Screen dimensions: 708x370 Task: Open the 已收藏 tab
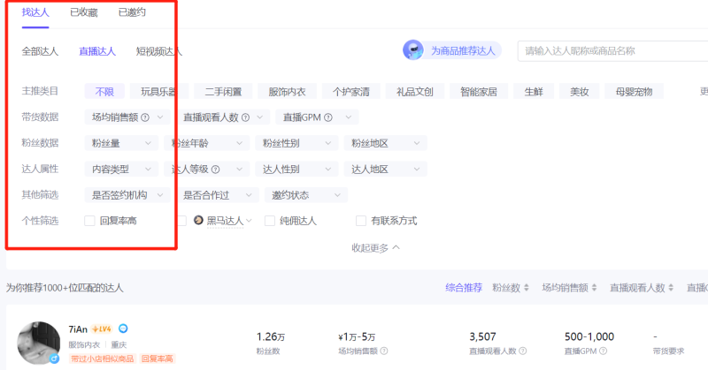pyautogui.click(x=83, y=12)
